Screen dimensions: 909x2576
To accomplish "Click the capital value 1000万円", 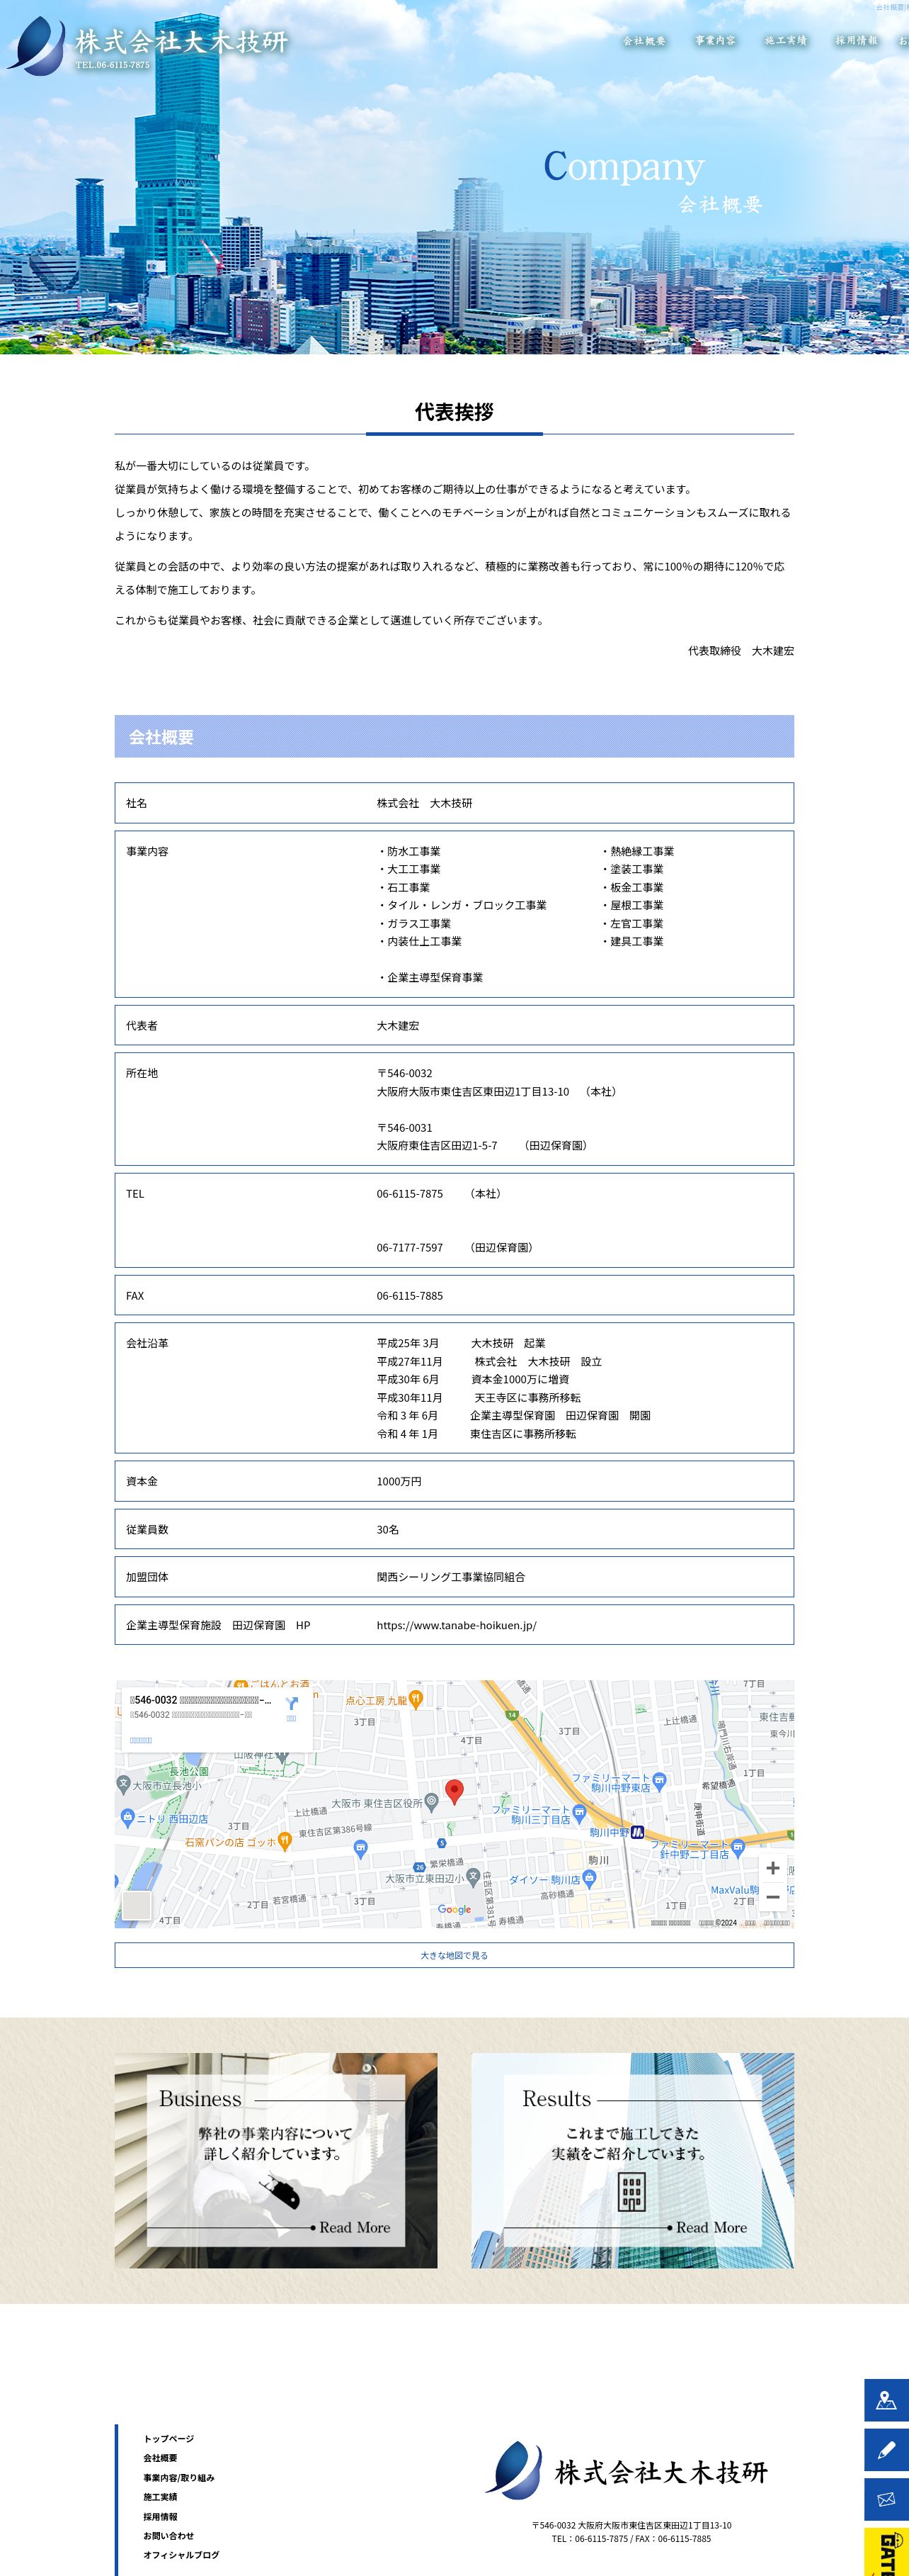I will click(x=399, y=1482).
